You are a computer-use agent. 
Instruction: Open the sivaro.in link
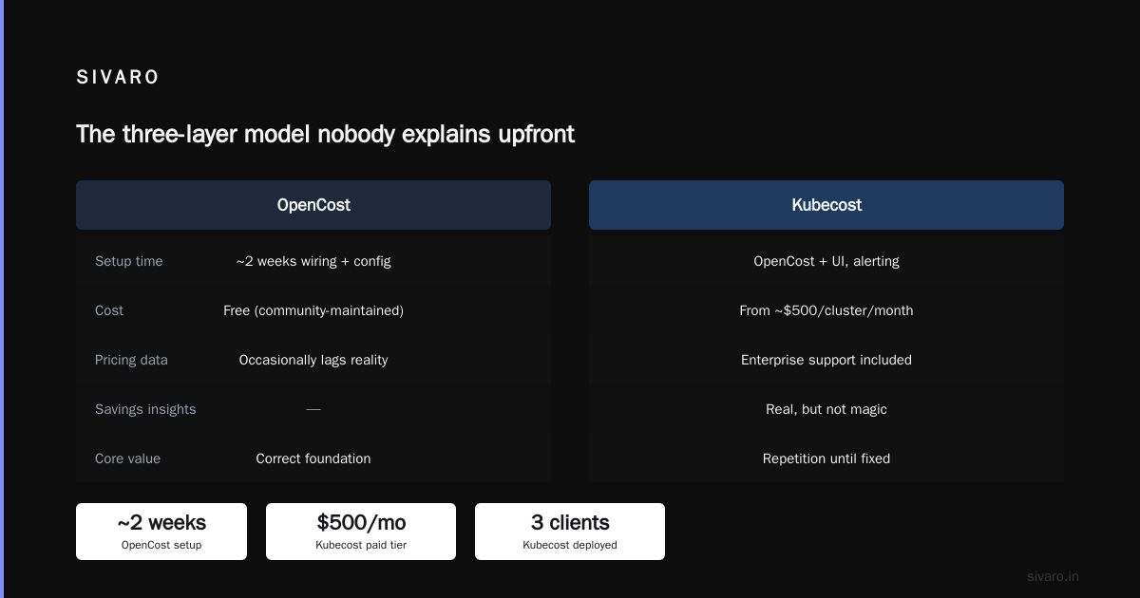click(1053, 576)
